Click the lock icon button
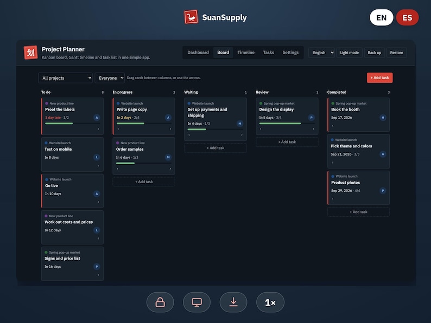This screenshot has height=323, width=431. [160, 302]
